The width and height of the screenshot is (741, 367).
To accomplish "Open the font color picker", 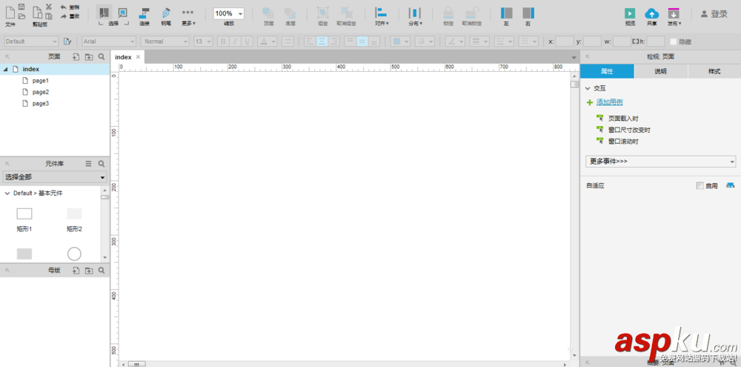I will click(268, 42).
